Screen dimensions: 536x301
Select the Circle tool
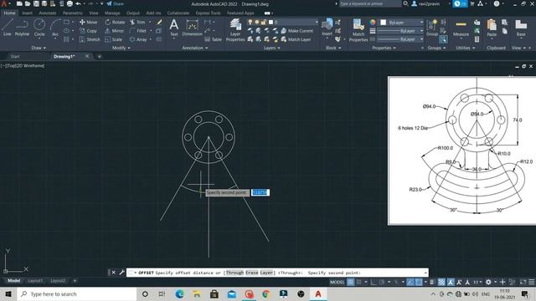39,28
